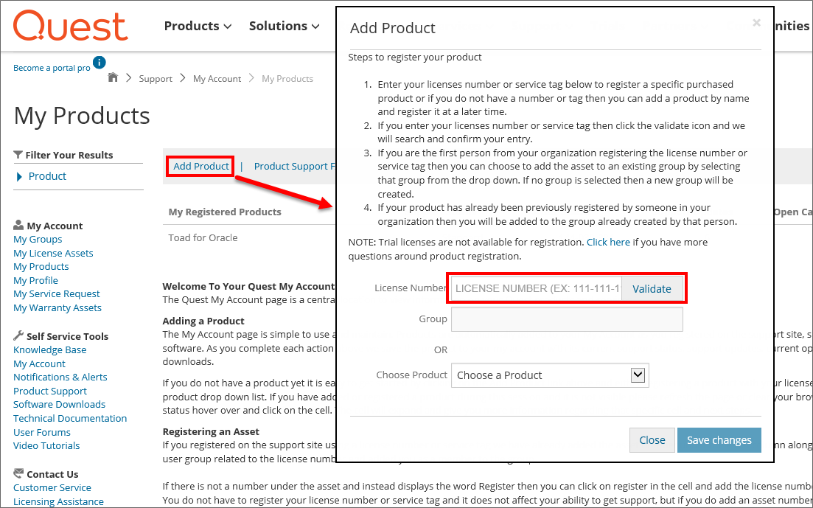Click the Close button in dialog
The width and height of the screenshot is (813, 508).
(x=652, y=440)
